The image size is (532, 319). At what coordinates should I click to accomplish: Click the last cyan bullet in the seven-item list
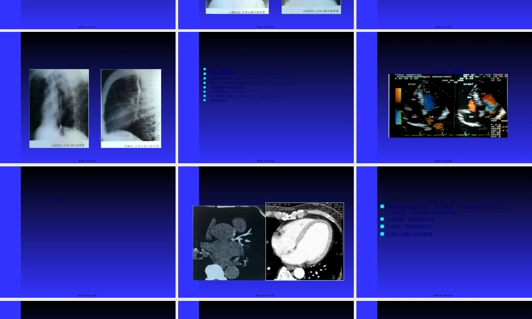pyautogui.click(x=205, y=100)
